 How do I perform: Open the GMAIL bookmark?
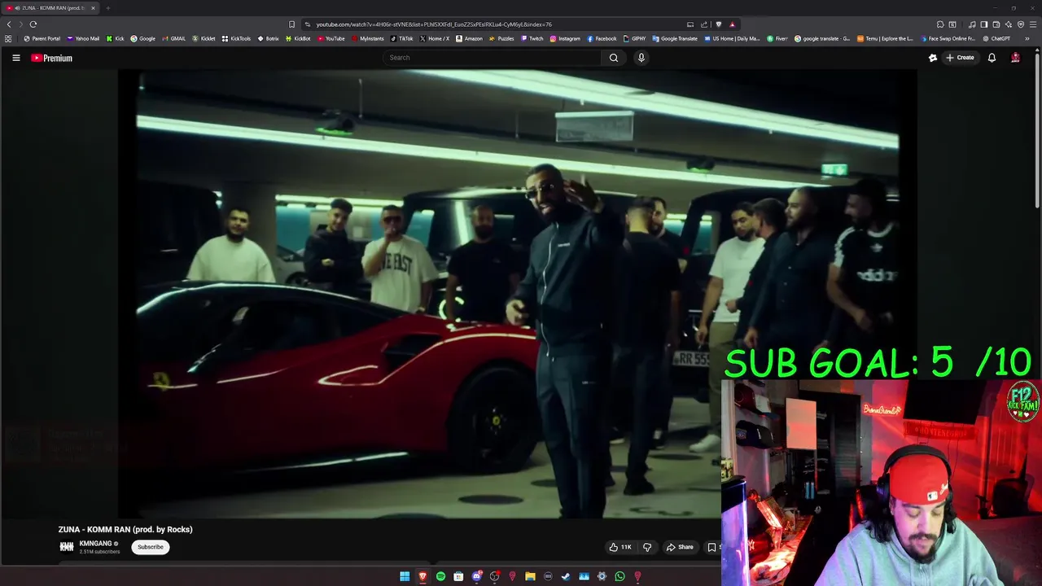173,38
